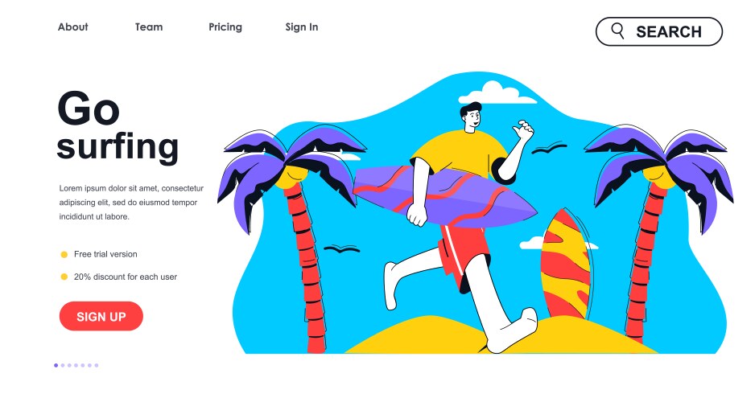
Task: Select the first active carousel dot
Action: click(56, 366)
